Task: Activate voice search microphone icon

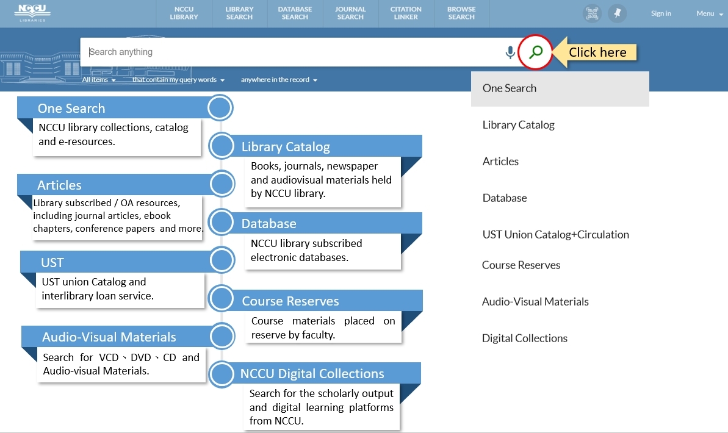Action: (x=510, y=52)
